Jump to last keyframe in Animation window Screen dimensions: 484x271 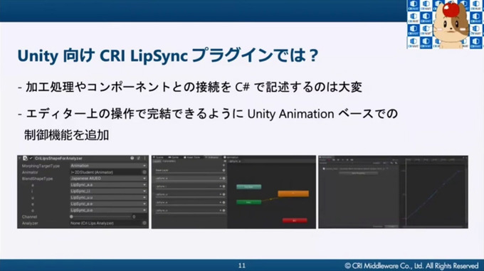click(x=352, y=160)
